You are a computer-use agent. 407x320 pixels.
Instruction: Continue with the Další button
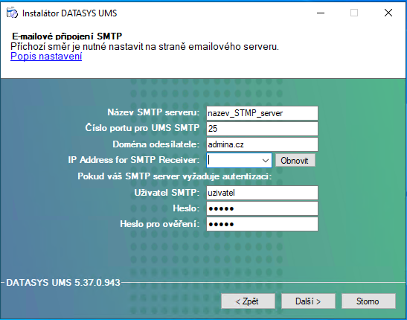point(308,301)
